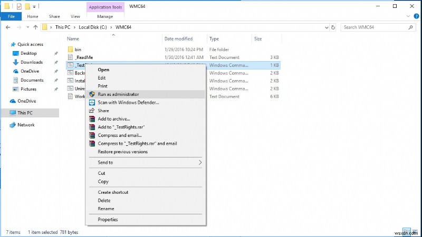Open the File ribbon tab
This screenshot has width=422, height=237.
11,16
